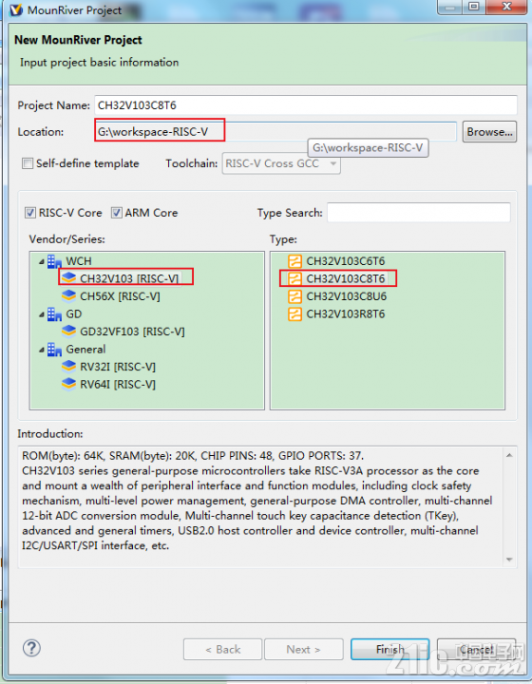Open help via question mark icon
532x684 pixels.
click(x=31, y=648)
